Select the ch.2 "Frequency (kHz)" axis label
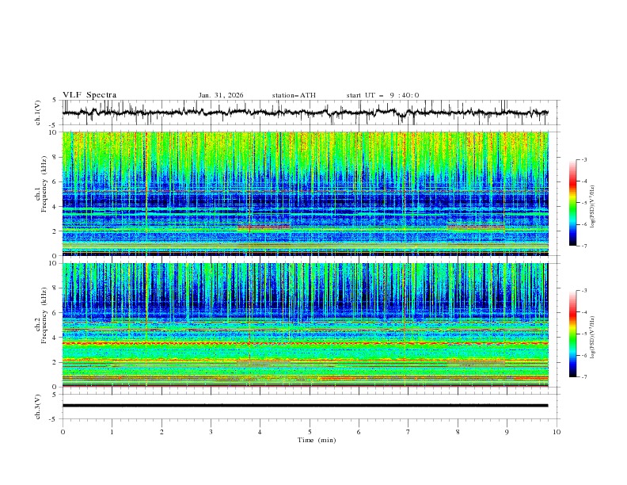 (44, 315)
